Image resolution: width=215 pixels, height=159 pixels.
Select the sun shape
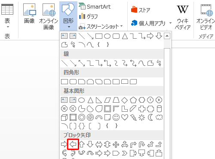pyautogui.click(x=142, y=117)
